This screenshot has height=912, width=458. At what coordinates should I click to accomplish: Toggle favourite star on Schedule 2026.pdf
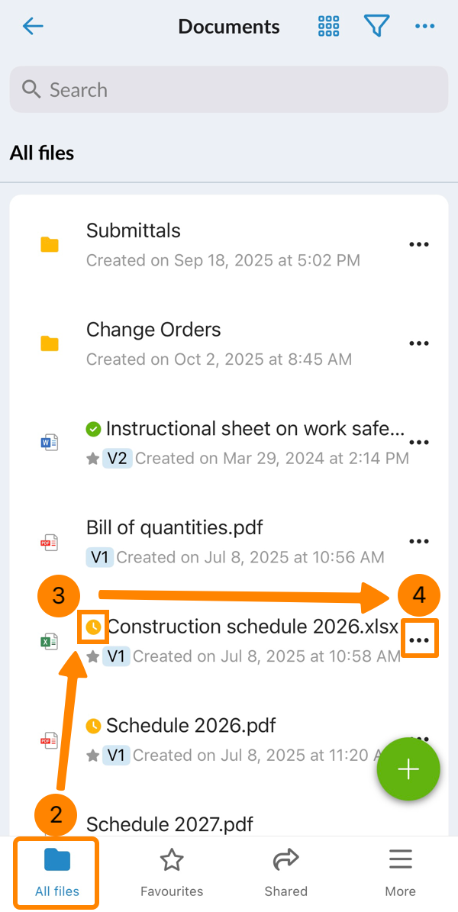93,756
